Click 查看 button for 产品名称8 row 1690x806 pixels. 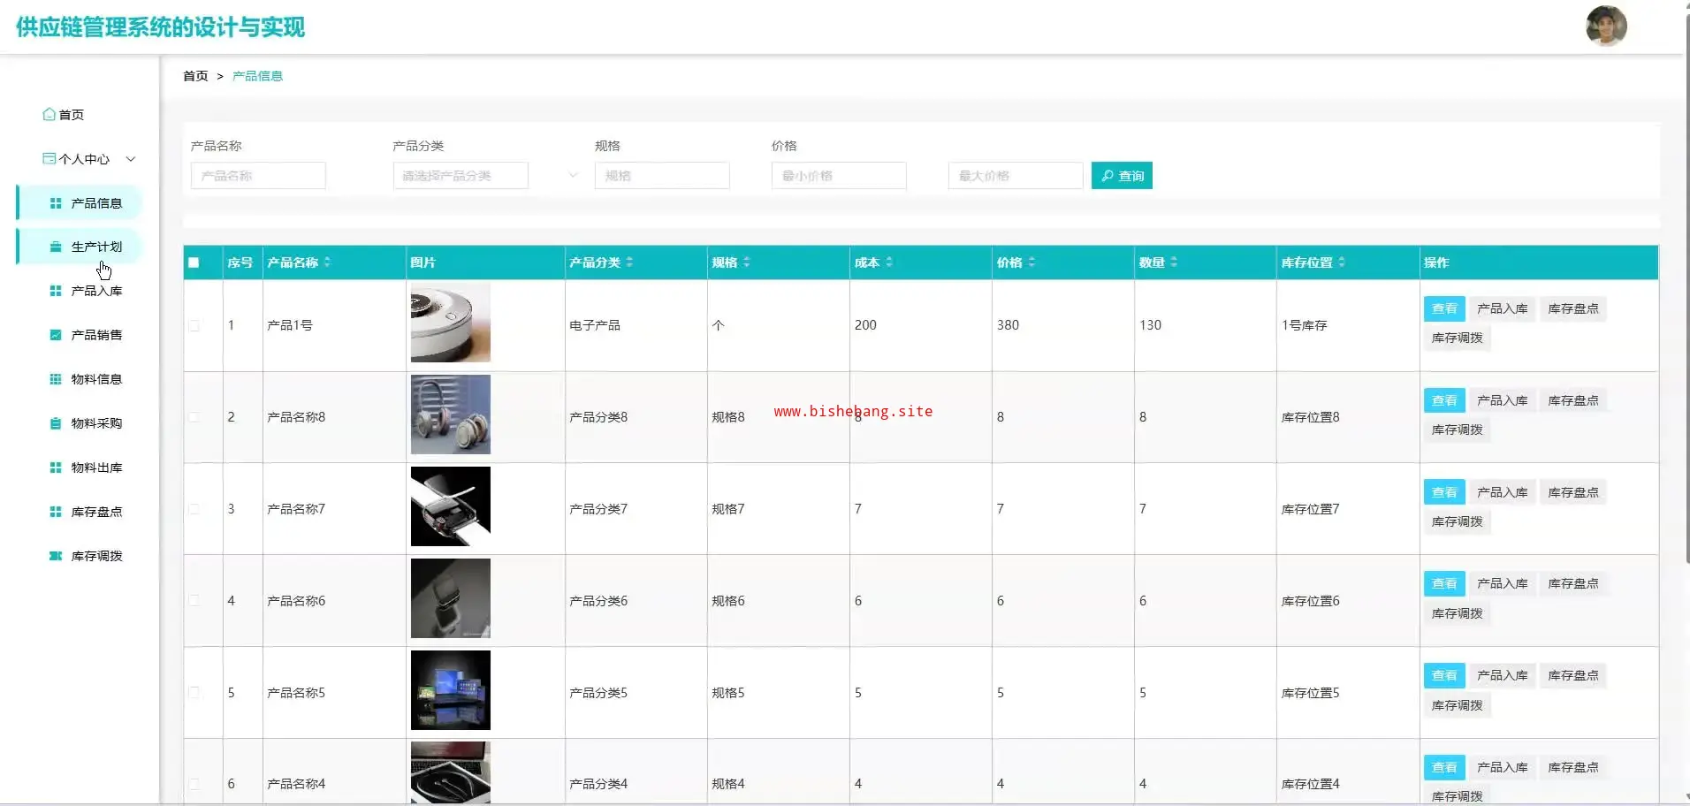[x=1443, y=400]
